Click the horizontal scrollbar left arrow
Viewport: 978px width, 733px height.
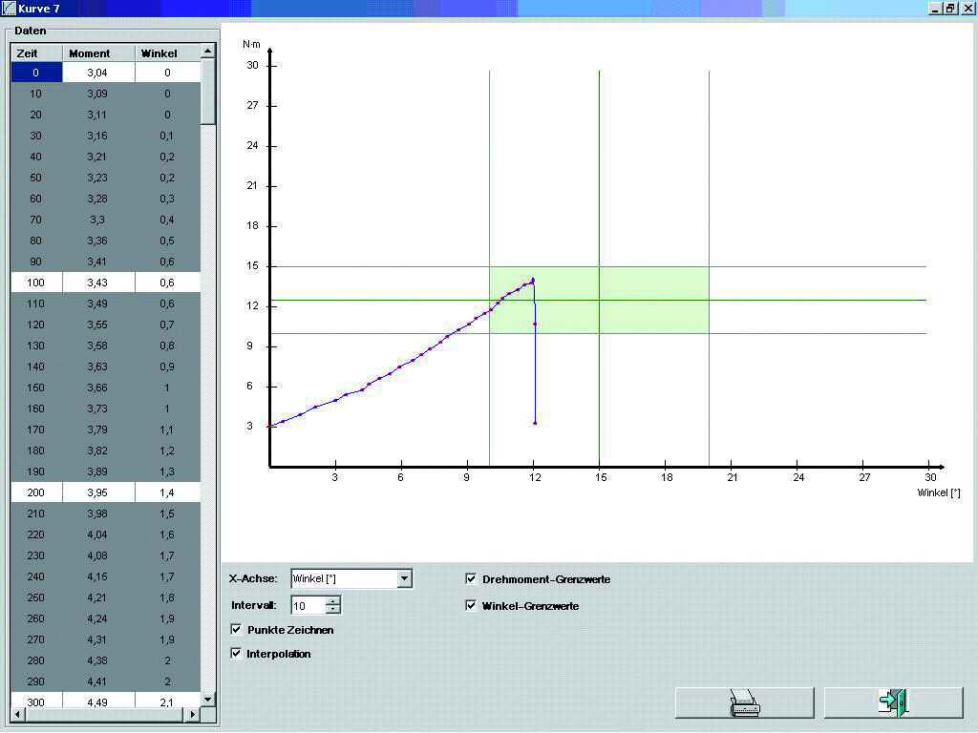tap(18, 714)
